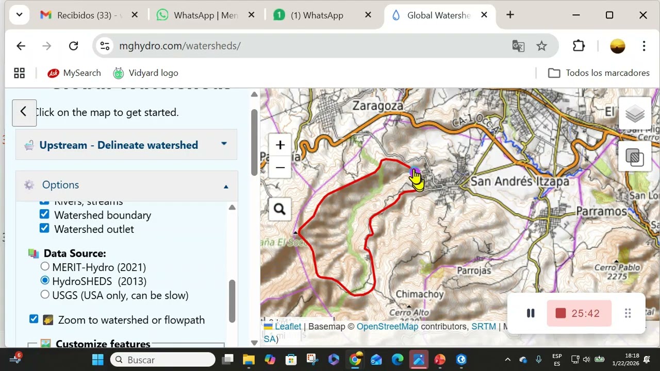Click the Zaragoza town label on map
The image size is (660, 371).
tap(378, 106)
